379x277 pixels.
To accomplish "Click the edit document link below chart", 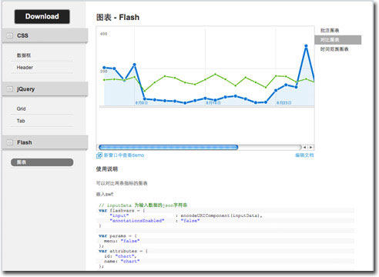I will 304,155.
